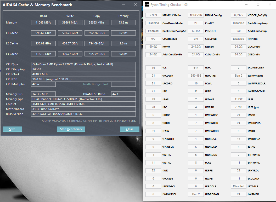Close Ryzen Timing Checker window
The width and height of the screenshot is (276, 202).
click(270, 4)
